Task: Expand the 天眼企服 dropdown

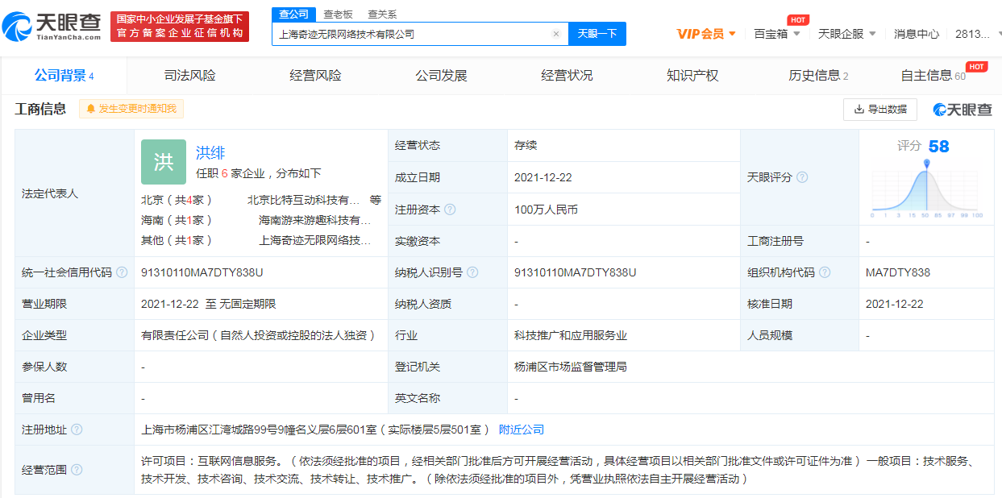Action: [x=847, y=34]
